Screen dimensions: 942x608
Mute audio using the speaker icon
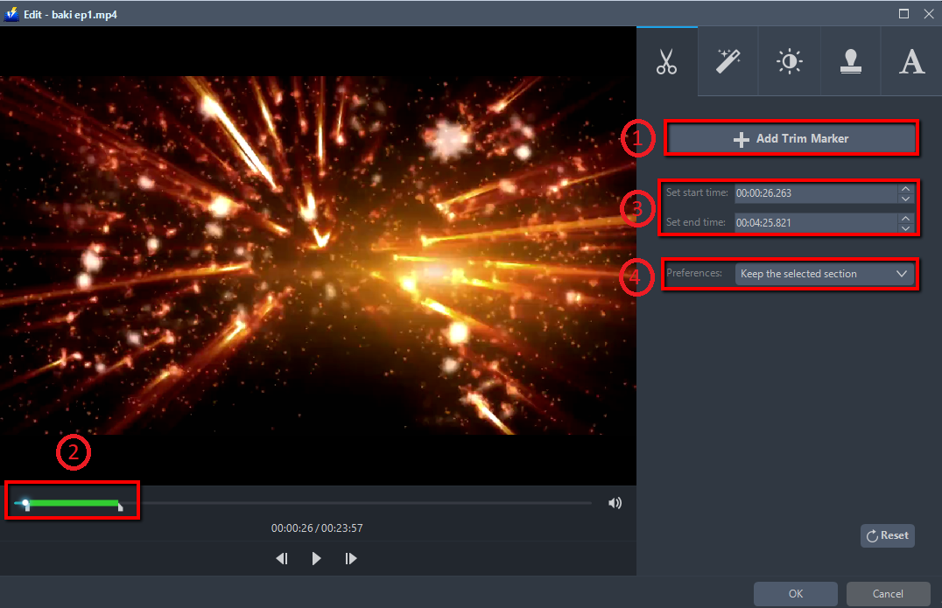coord(615,502)
